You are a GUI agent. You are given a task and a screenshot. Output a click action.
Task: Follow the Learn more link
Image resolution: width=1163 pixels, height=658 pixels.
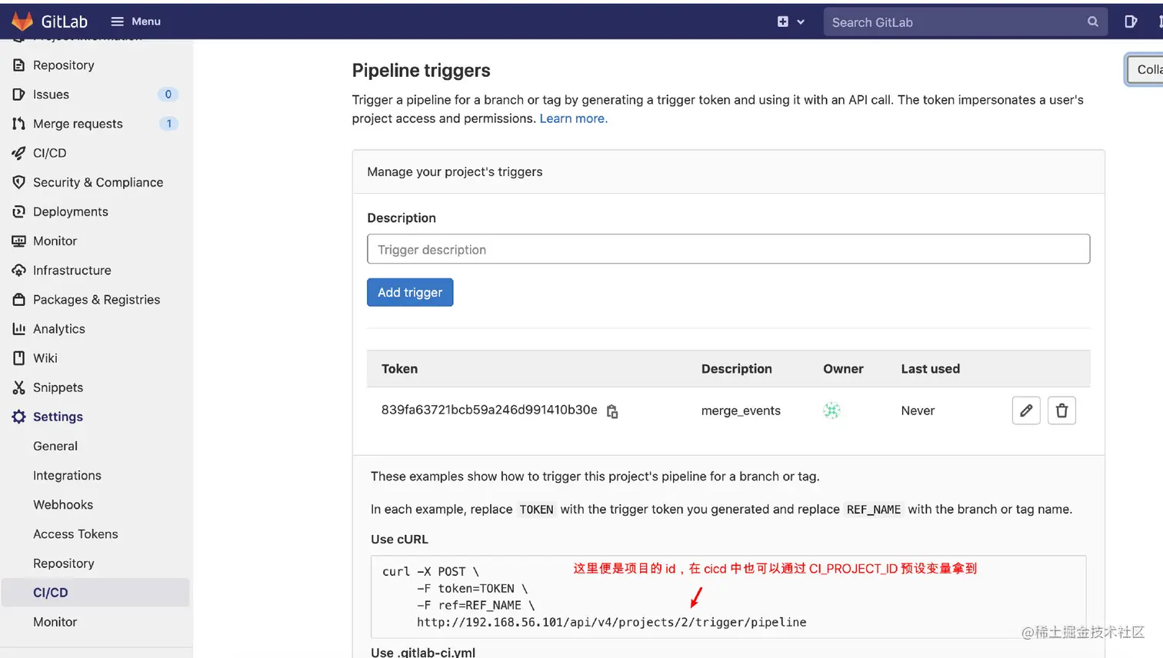(573, 118)
